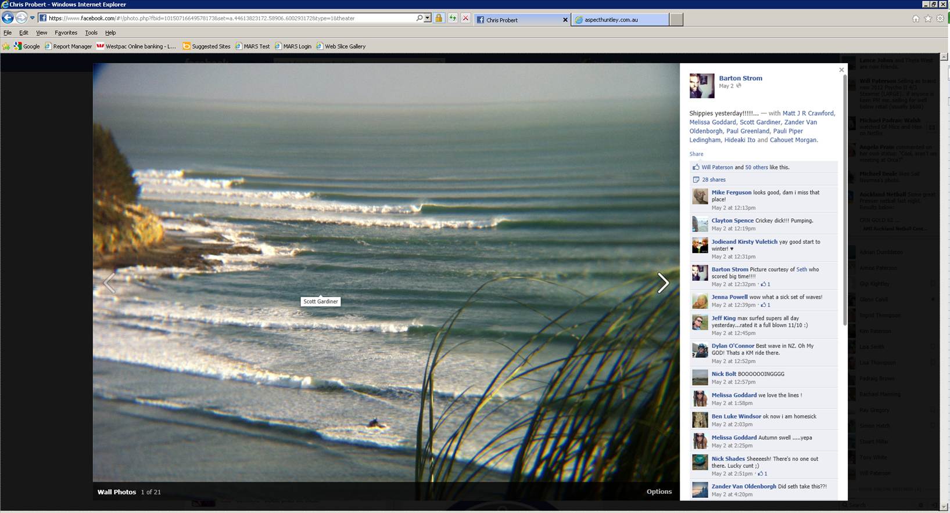Click the stop loading X icon
The height and width of the screenshot is (513, 950).
[x=465, y=19]
